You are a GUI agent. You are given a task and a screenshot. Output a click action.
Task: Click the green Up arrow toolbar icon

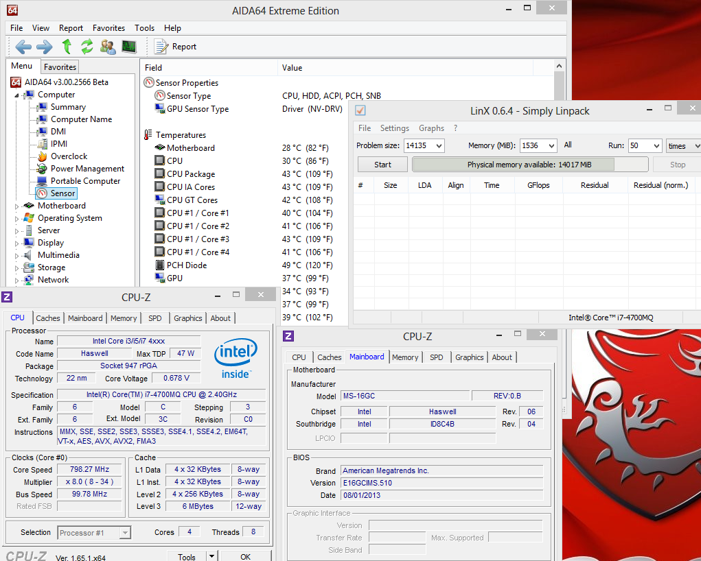pyautogui.click(x=67, y=47)
